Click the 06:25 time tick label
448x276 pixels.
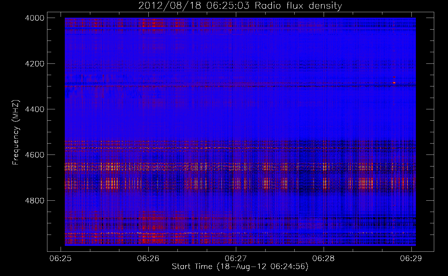point(60,258)
